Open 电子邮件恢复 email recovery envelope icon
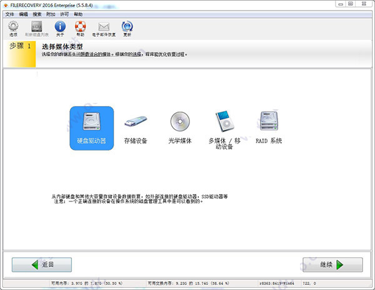Viewport: 375px width, 290px height. (104, 29)
